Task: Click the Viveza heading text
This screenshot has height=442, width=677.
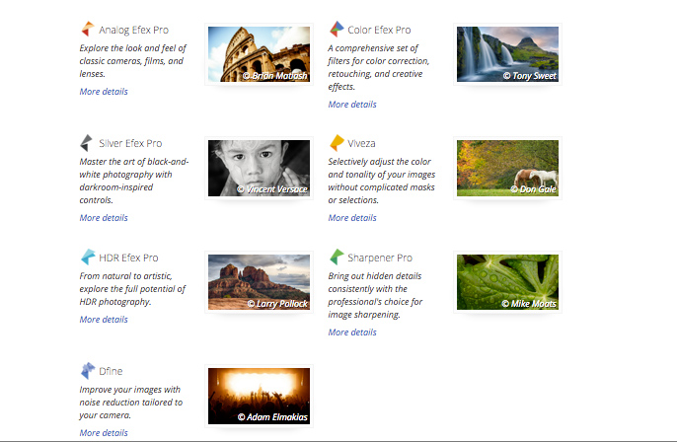Action: click(x=361, y=143)
